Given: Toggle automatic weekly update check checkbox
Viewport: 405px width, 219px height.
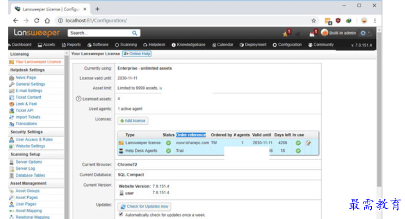Looking at the screenshot, I should click(121, 214).
